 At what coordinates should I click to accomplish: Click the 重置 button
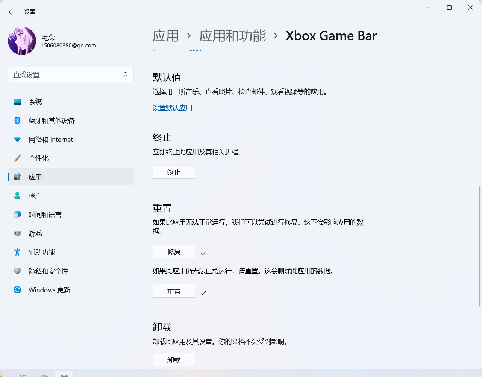pos(174,291)
